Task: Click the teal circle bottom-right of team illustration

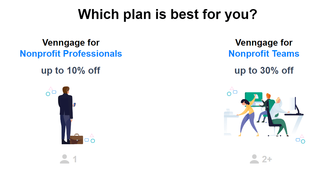Action: [x=303, y=141]
